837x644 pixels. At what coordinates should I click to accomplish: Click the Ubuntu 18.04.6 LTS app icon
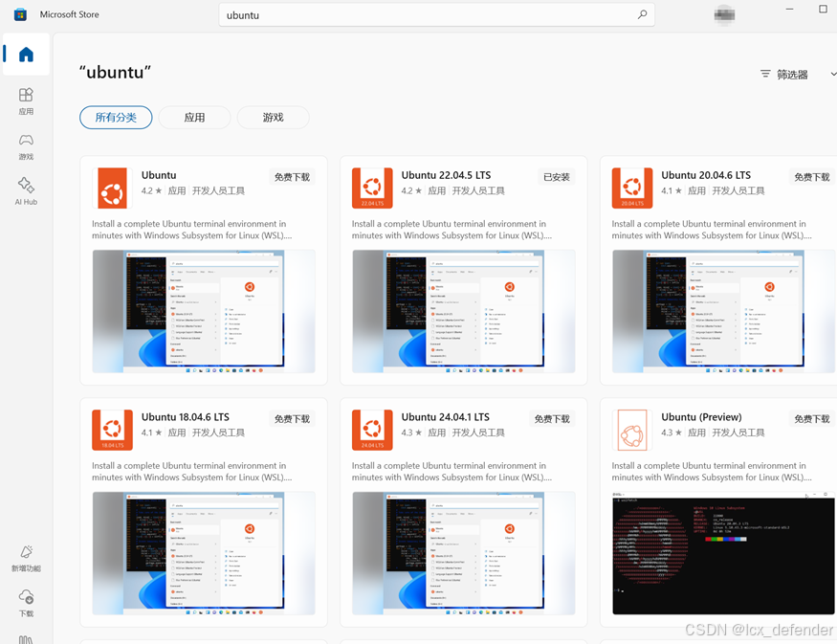coord(112,430)
